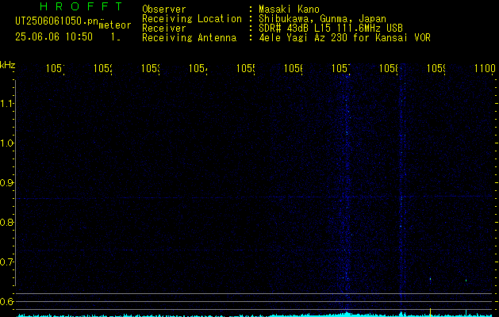Click the 1051 time axis label
499x317 pixels.
56,68
